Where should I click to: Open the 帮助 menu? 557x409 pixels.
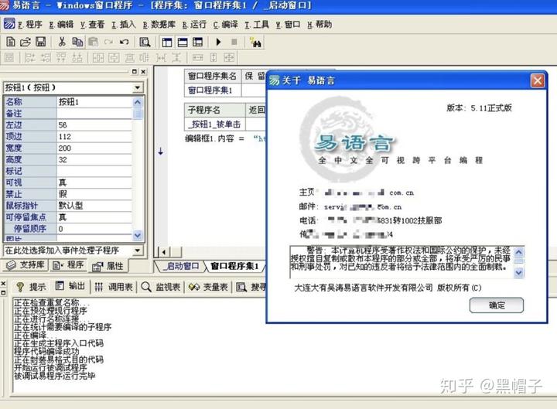tap(320, 25)
